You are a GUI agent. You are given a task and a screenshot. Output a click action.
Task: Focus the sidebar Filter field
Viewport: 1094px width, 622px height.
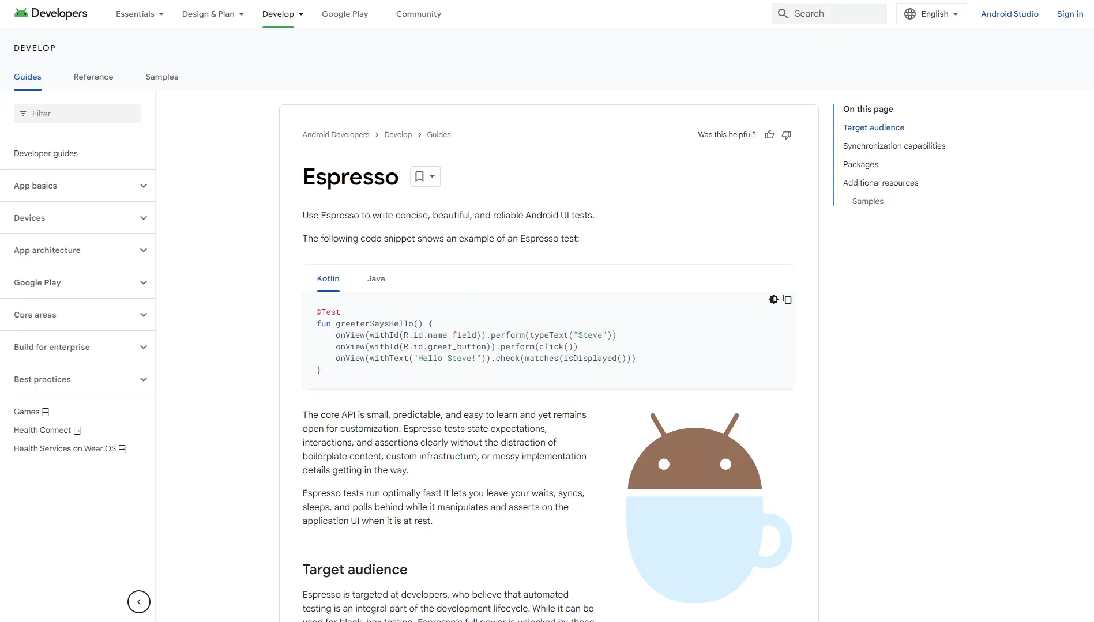77,114
